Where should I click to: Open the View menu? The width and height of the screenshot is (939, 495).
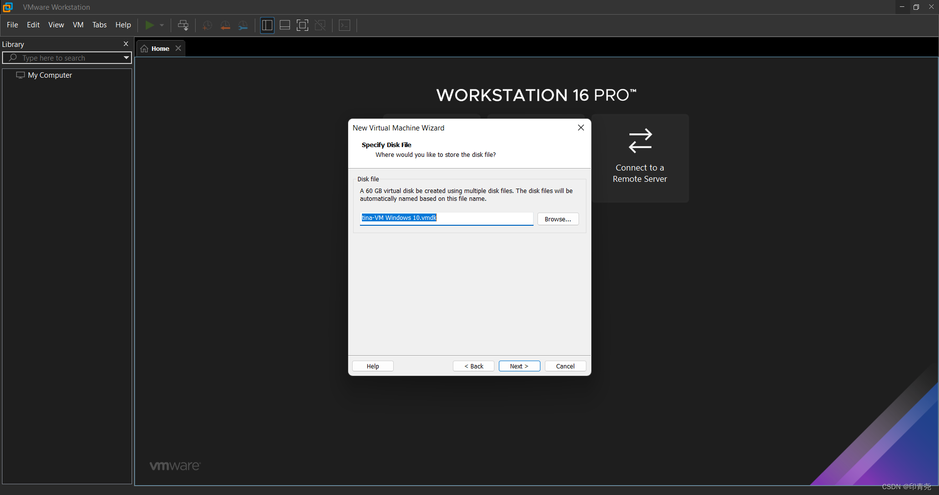(56, 25)
